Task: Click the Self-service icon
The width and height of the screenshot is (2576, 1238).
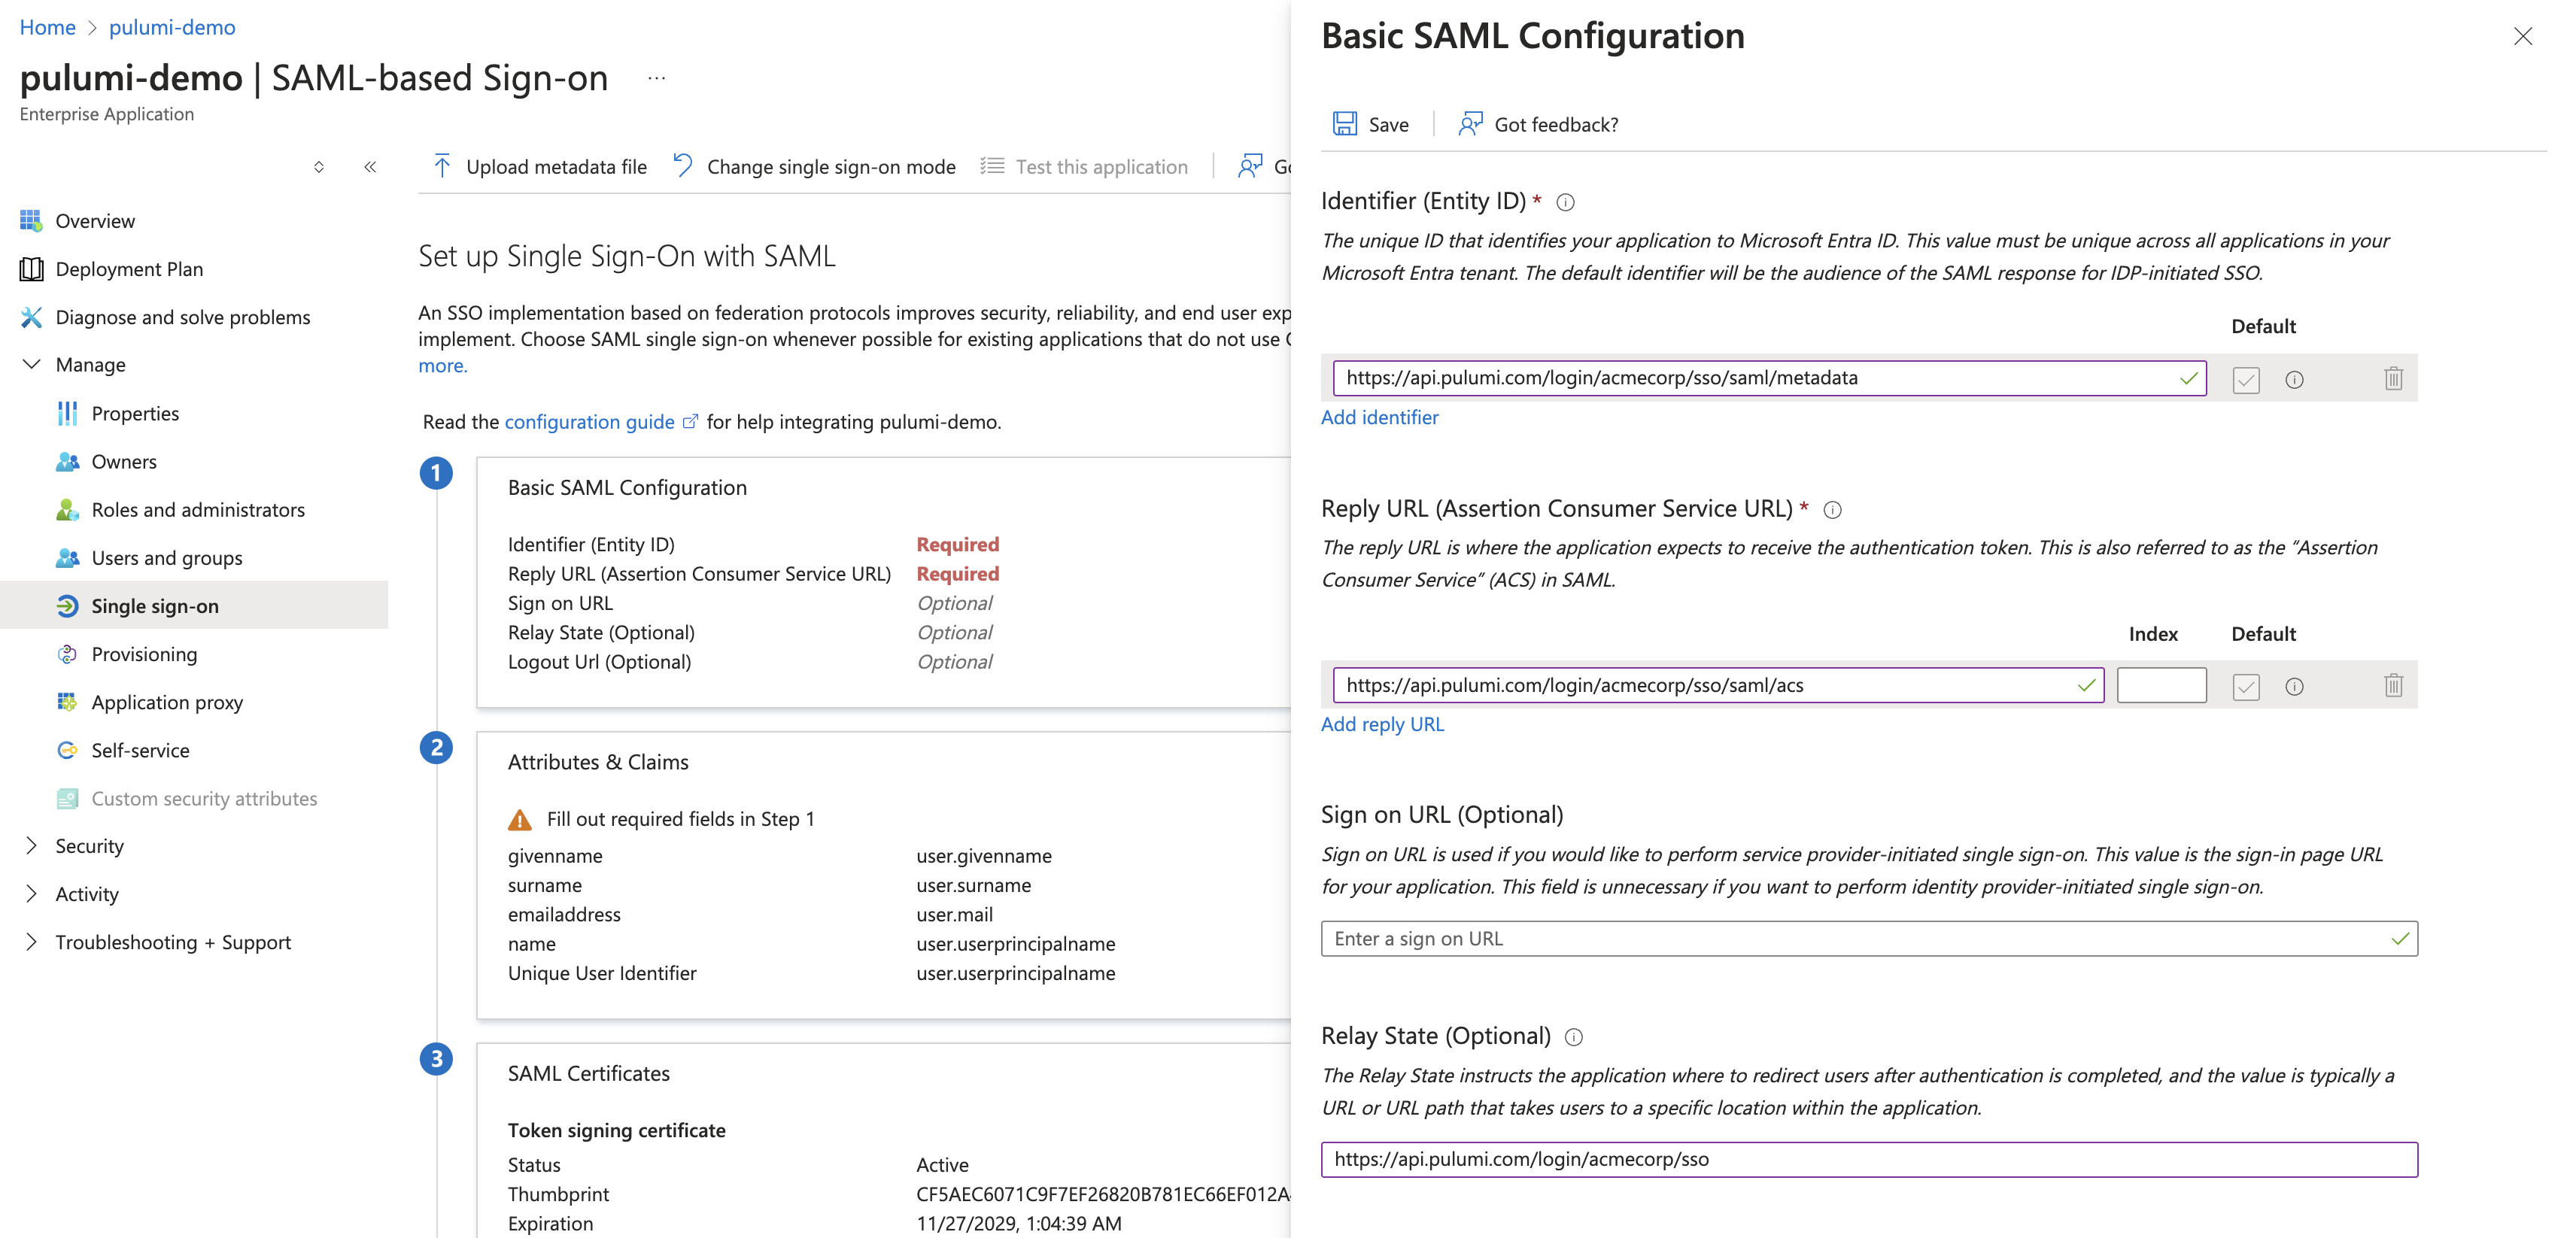Action: pos(67,750)
